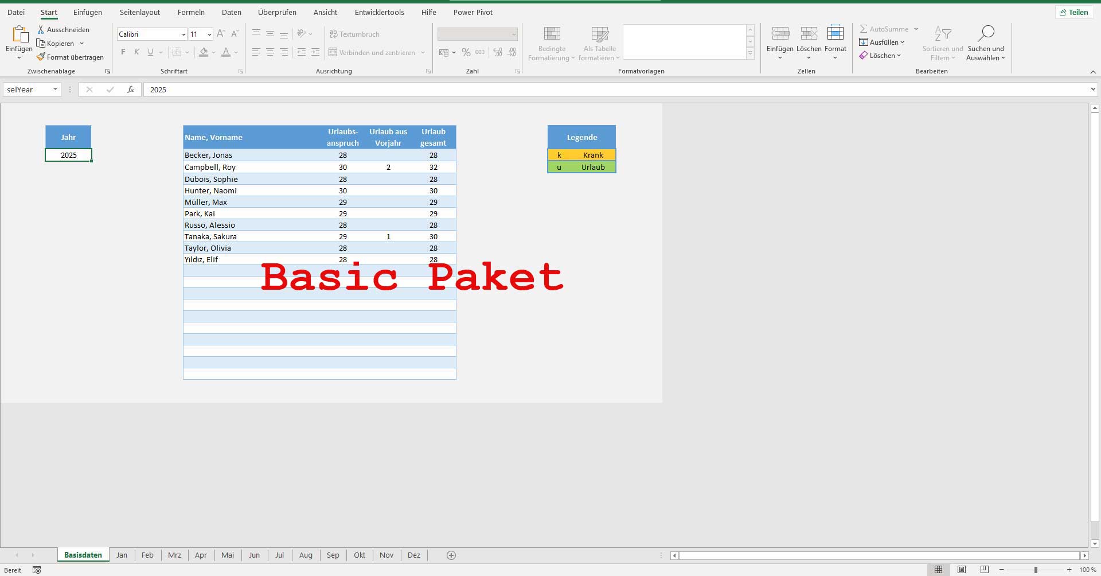Select the Format übertragen paintbrush

41,57
